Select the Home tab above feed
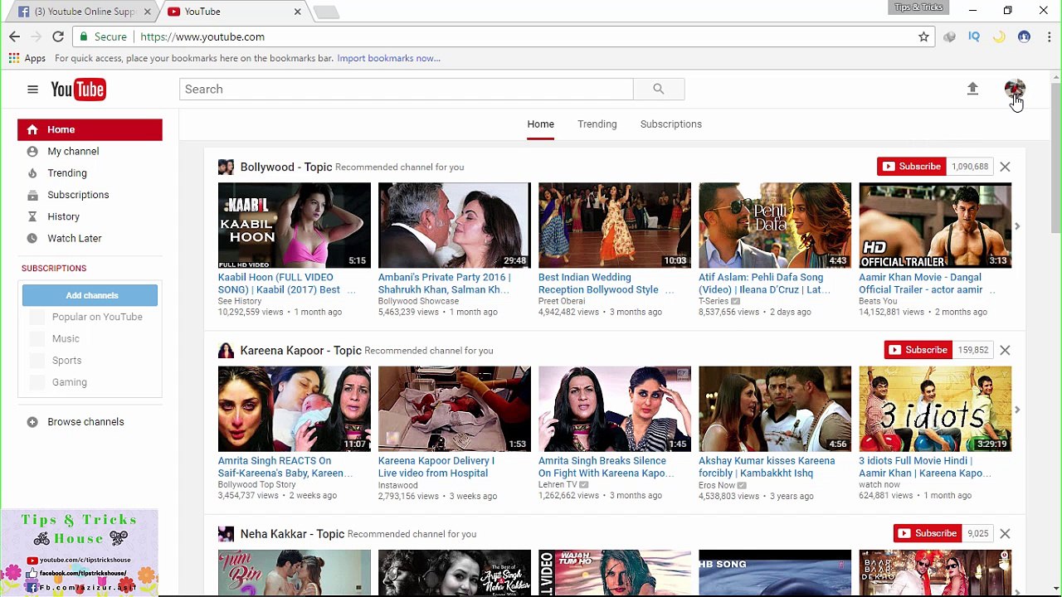 click(540, 124)
